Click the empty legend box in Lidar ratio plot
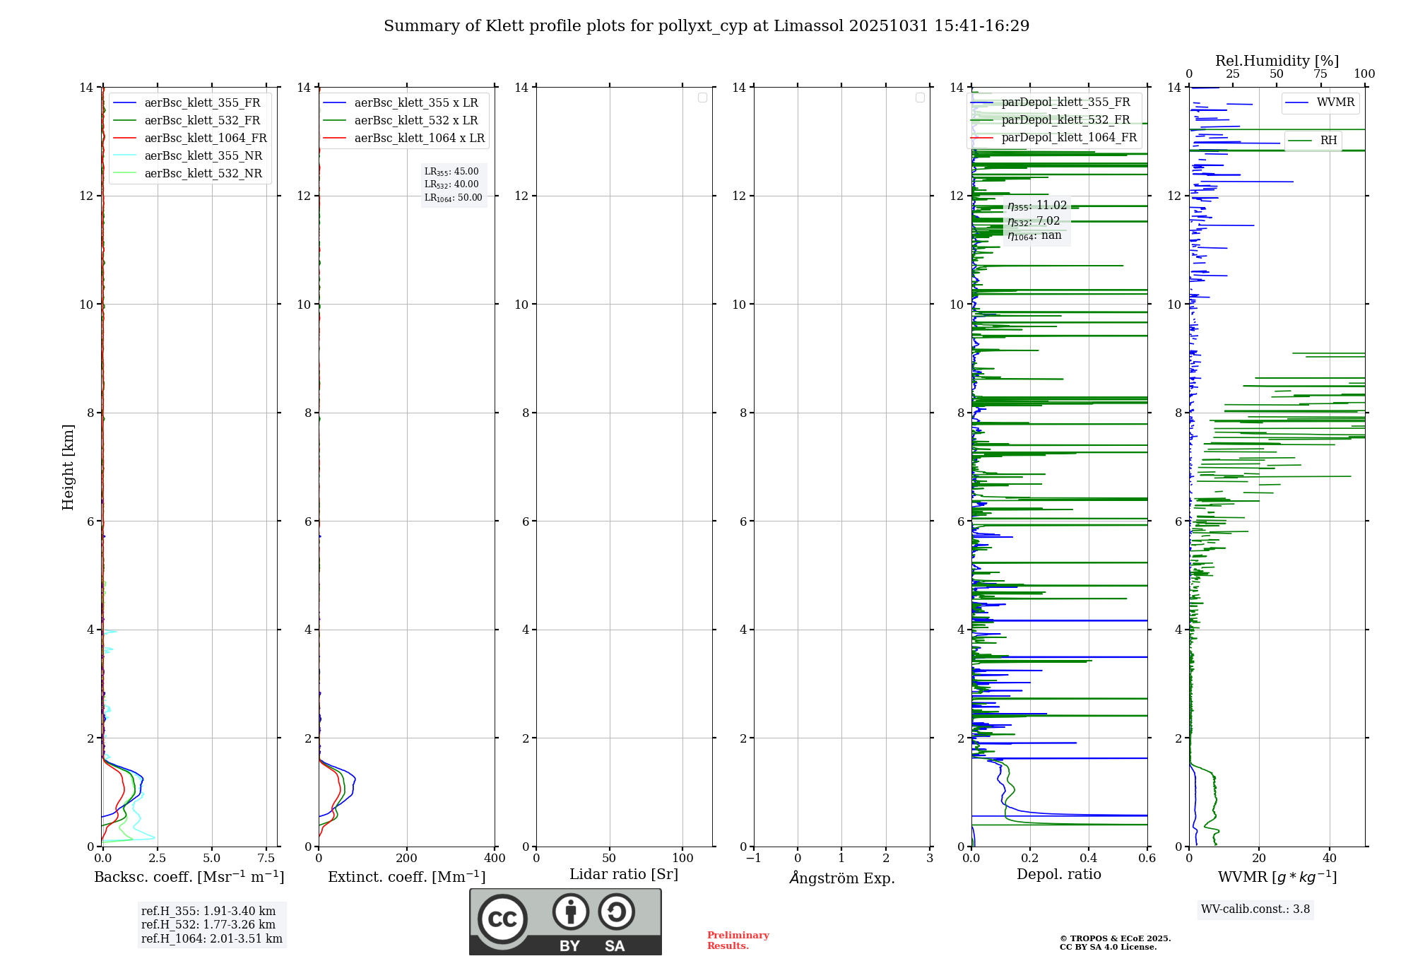The height and width of the screenshot is (961, 1413). tap(702, 98)
